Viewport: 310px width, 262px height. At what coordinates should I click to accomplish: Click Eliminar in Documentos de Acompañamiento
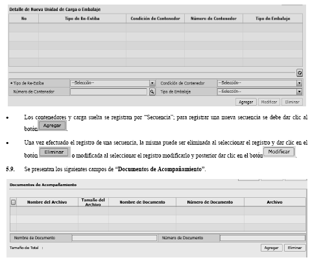tap(294, 248)
